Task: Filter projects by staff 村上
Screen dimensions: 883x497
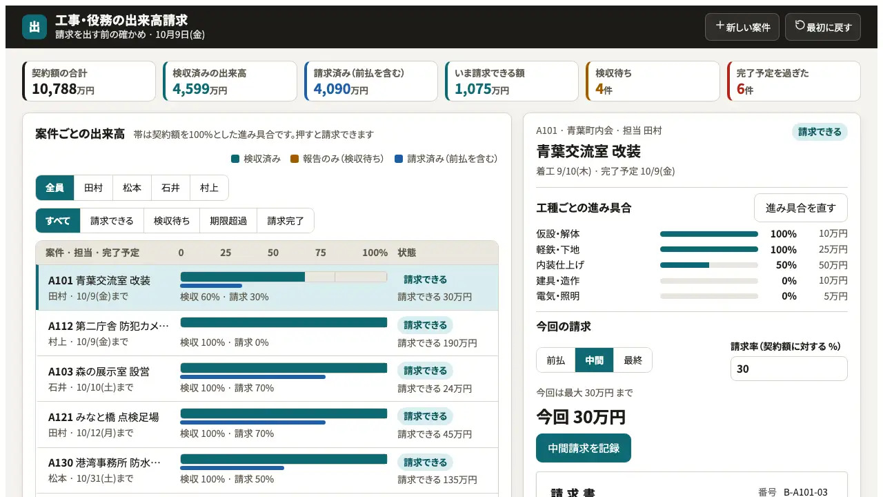Action: 209,188
